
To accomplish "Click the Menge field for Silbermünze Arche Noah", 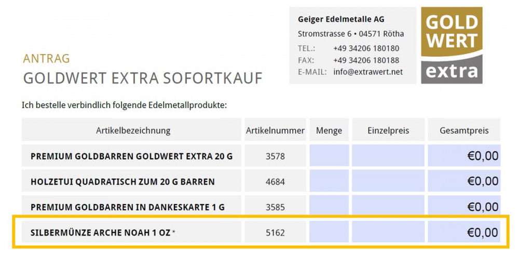I will tap(329, 232).
